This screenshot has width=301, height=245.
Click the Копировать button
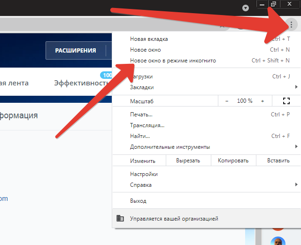tap(233, 161)
